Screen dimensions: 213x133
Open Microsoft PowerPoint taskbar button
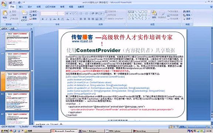64,131
